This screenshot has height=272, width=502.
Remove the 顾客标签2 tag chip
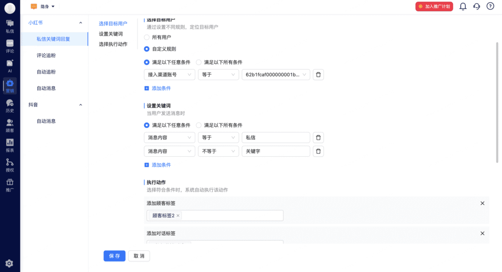click(x=178, y=216)
